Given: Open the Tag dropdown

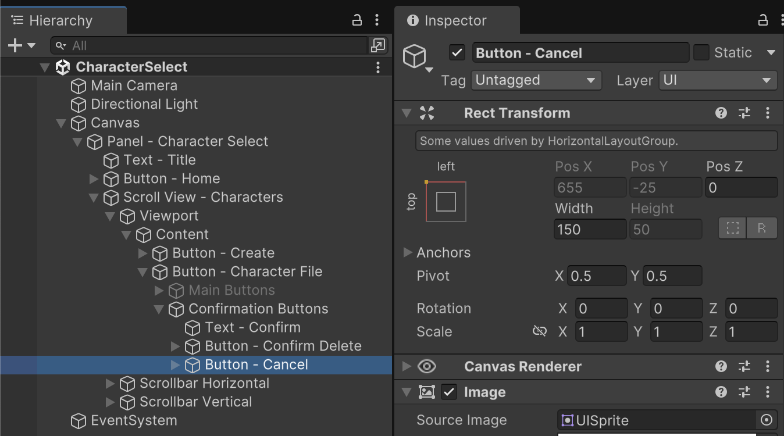Looking at the screenshot, I should 536,80.
